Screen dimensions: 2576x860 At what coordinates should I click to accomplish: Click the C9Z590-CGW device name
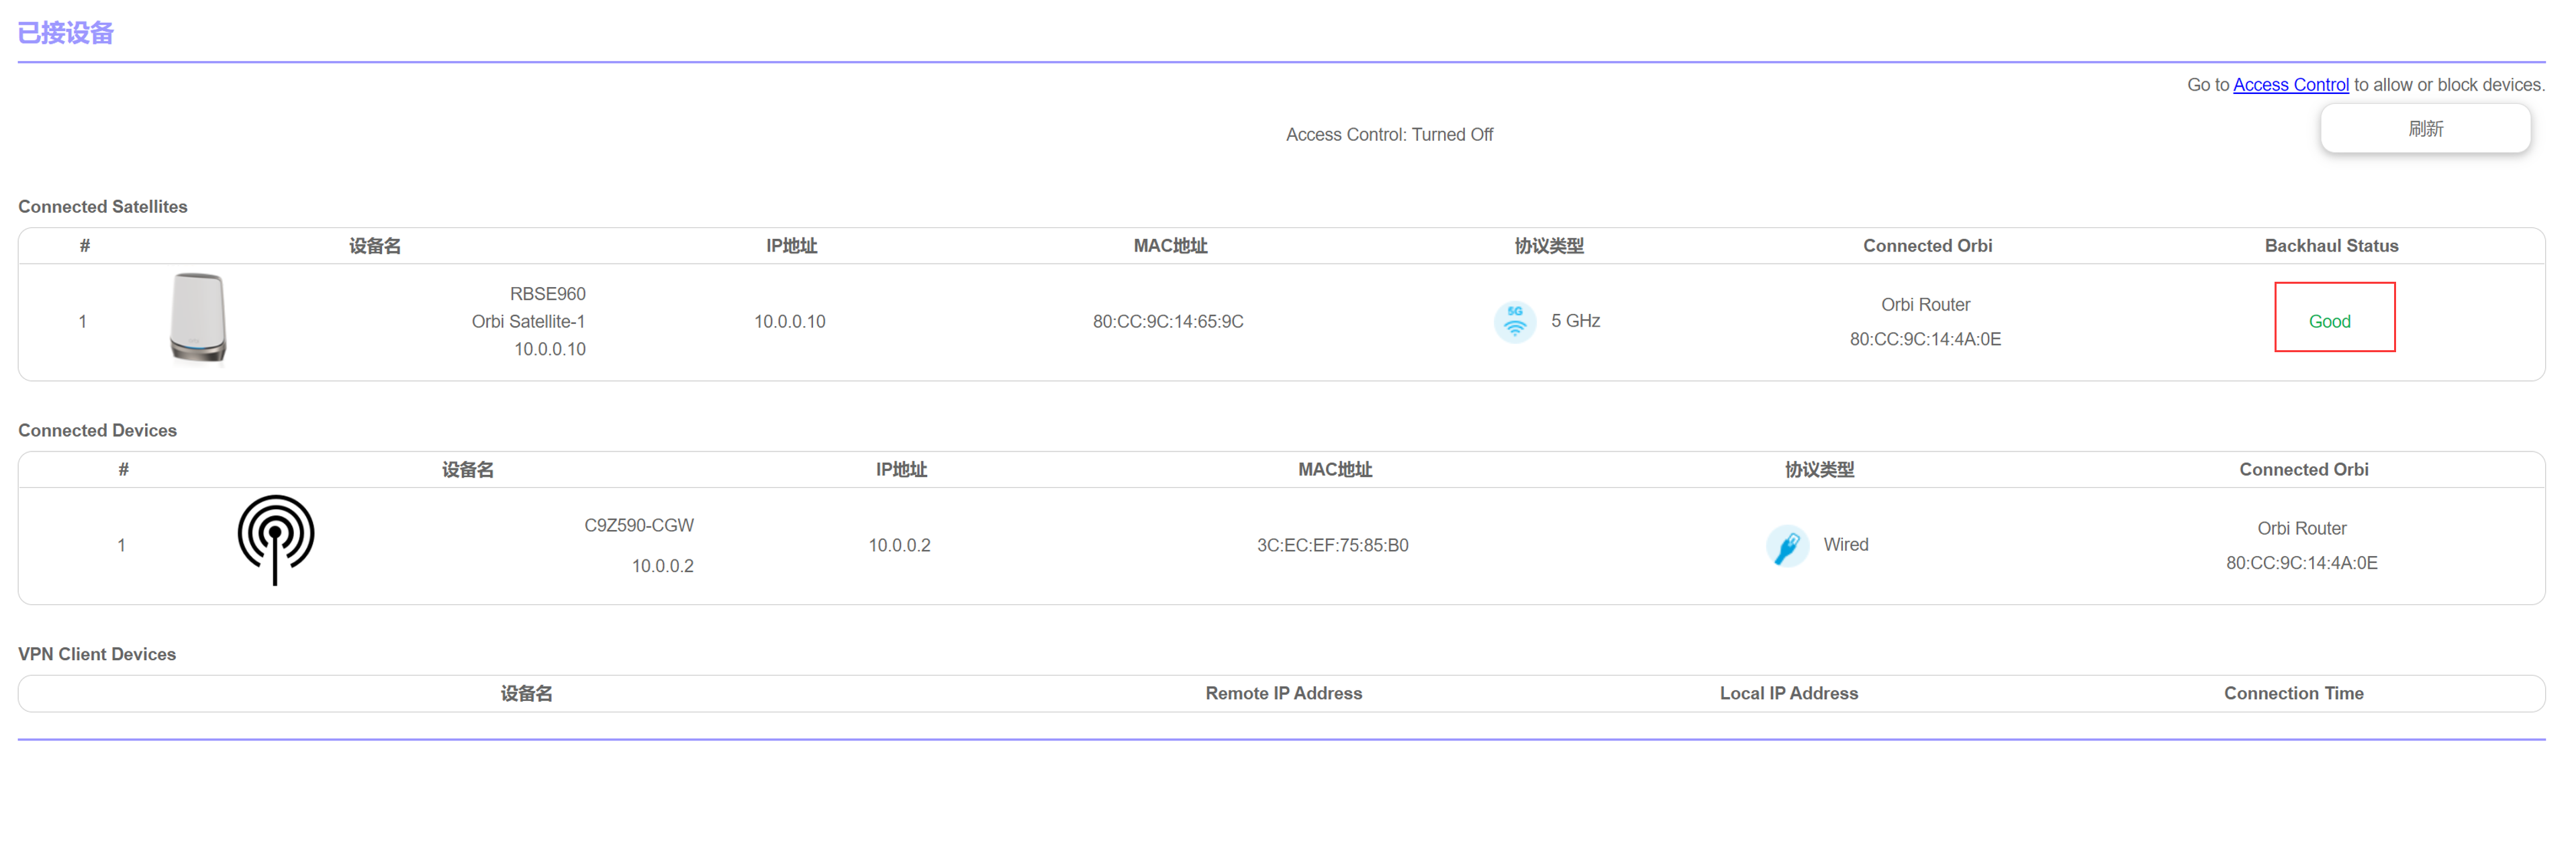point(638,525)
